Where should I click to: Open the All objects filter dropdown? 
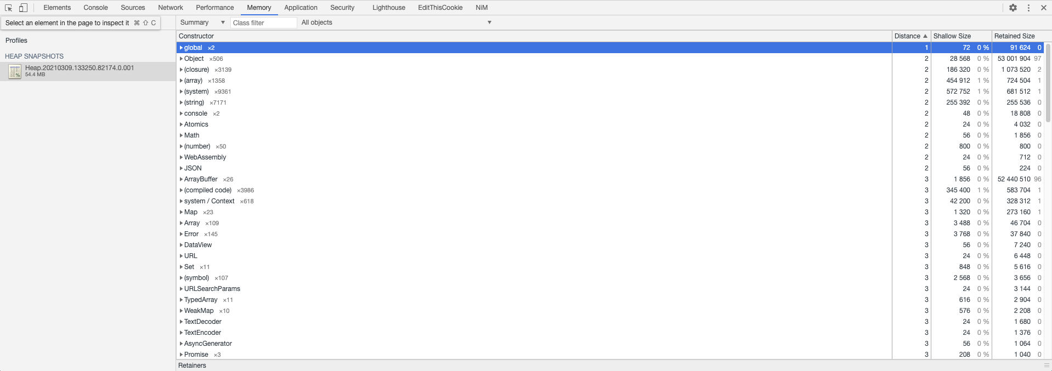click(396, 22)
